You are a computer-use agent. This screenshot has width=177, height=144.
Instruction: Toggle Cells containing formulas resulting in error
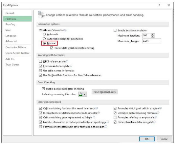click(40, 108)
